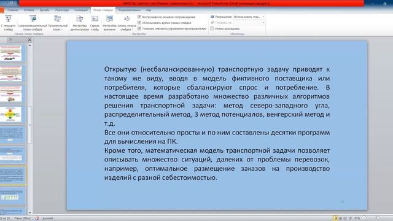Viewport: 393px width, 221px height.
Task: Switch to the Home ribbon tab
Action: click(13, 10)
